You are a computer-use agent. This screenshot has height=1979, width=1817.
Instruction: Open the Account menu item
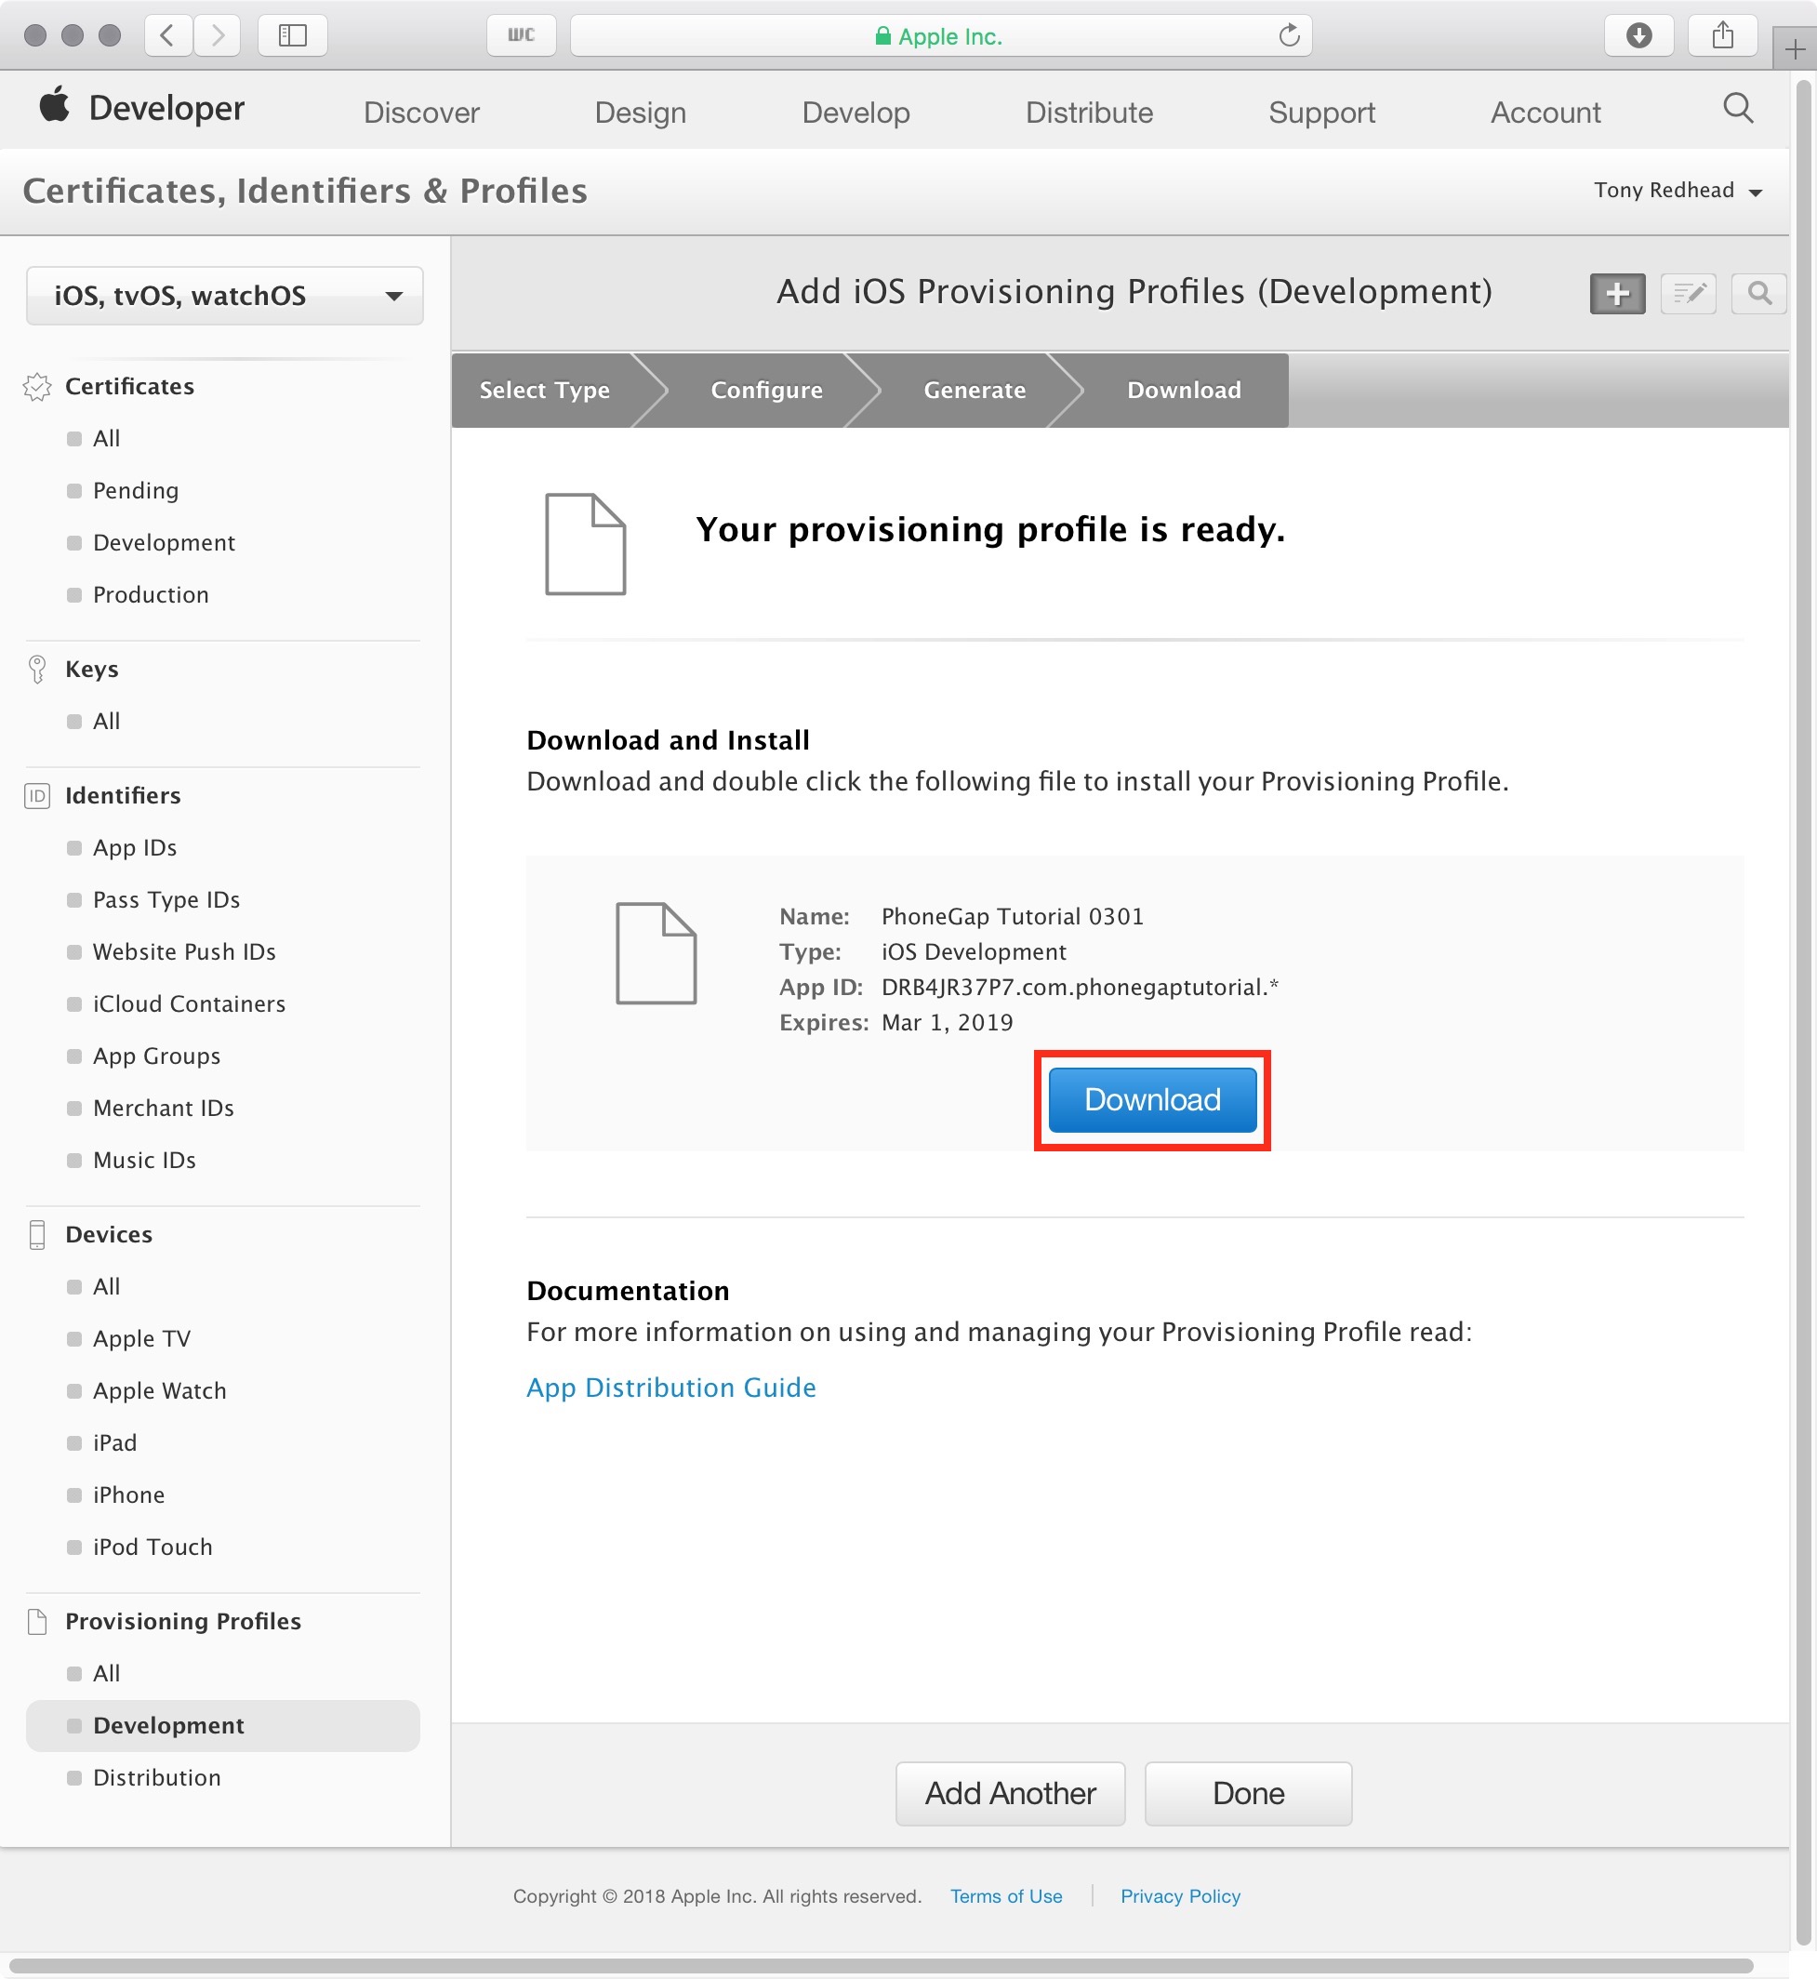tap(1545, 113)
